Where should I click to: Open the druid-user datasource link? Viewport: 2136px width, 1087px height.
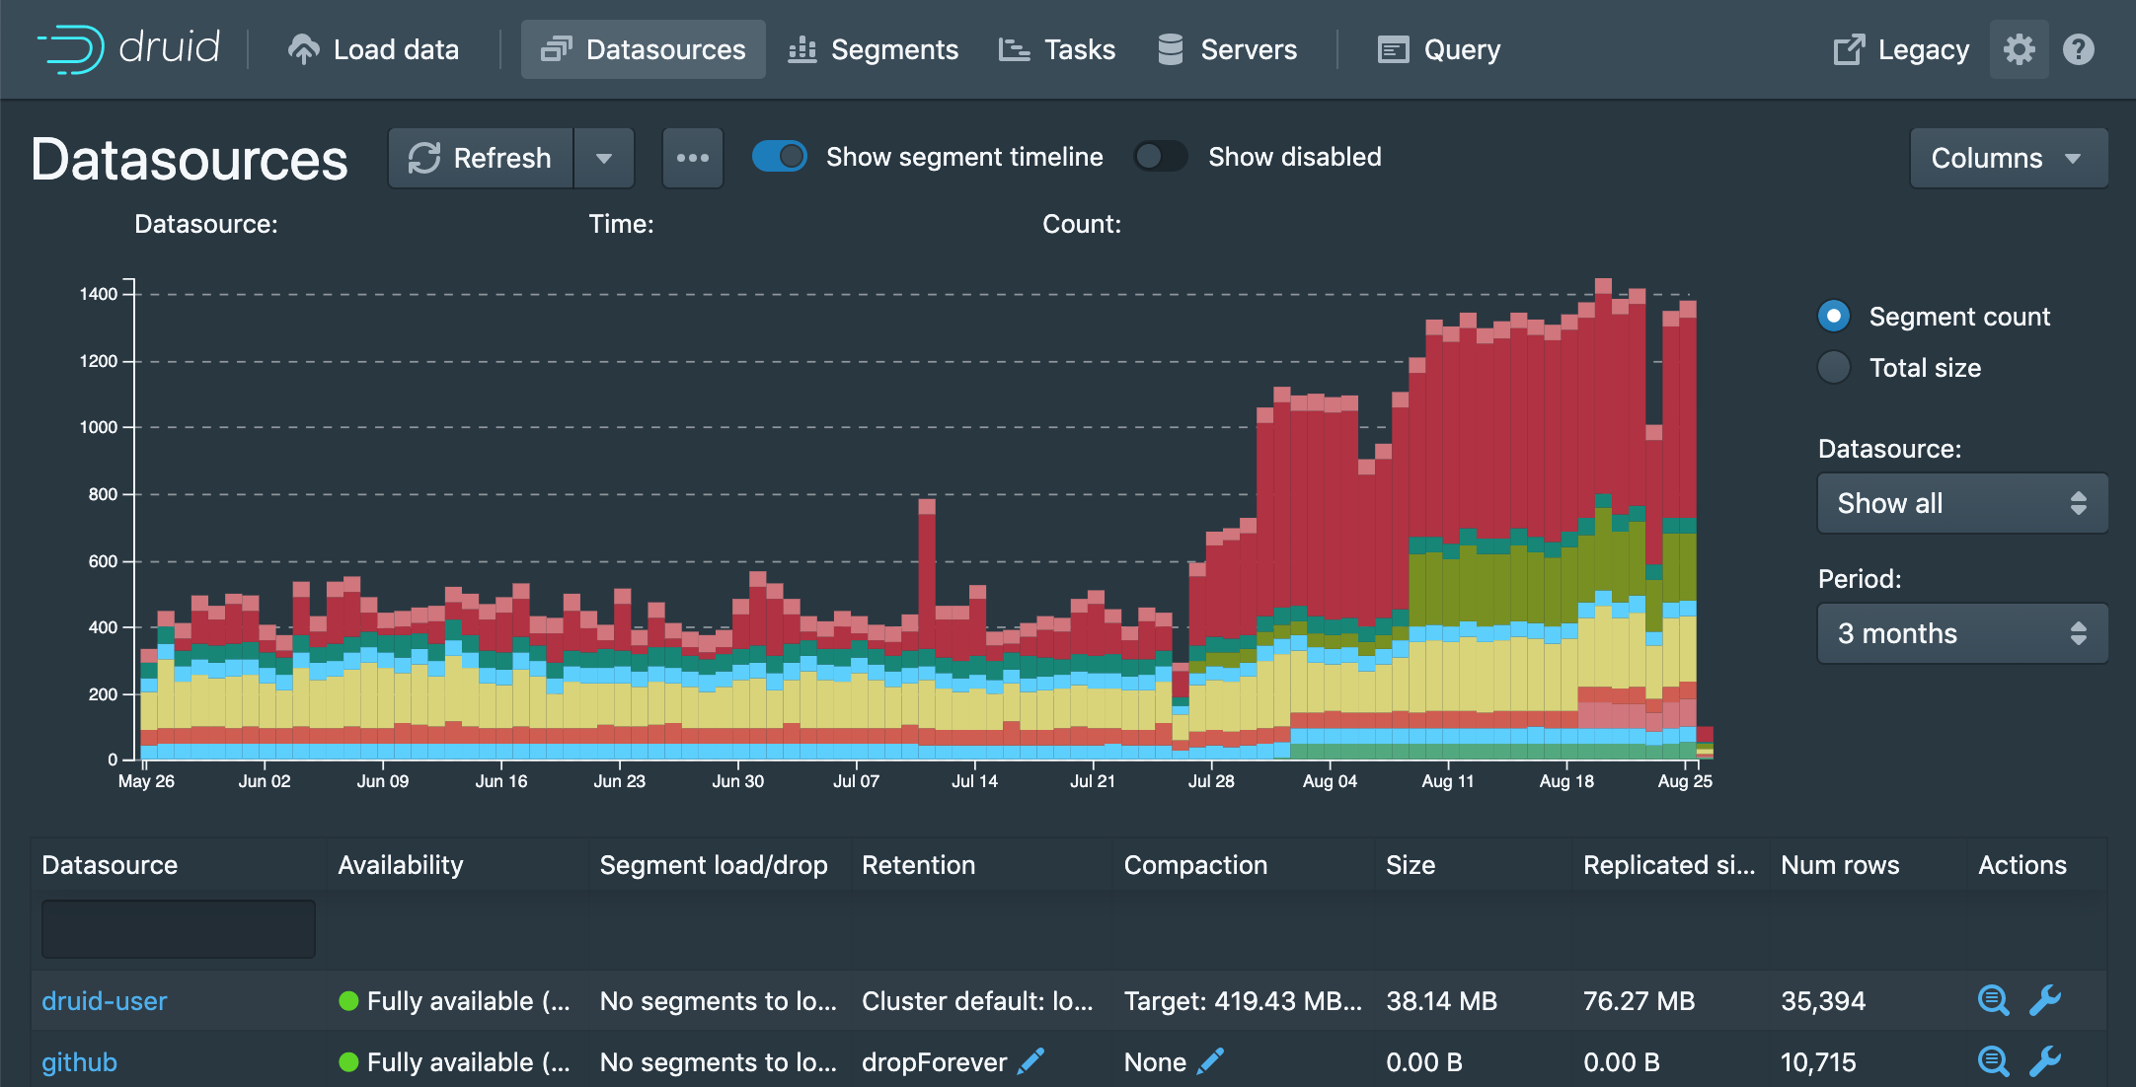[x=105, y=1000]
